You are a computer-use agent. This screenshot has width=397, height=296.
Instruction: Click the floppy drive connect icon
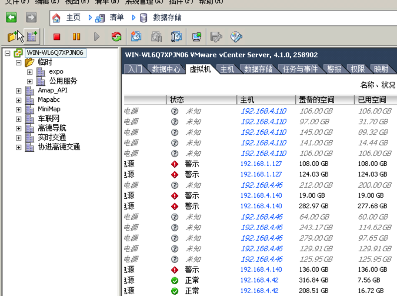[216, 37]
